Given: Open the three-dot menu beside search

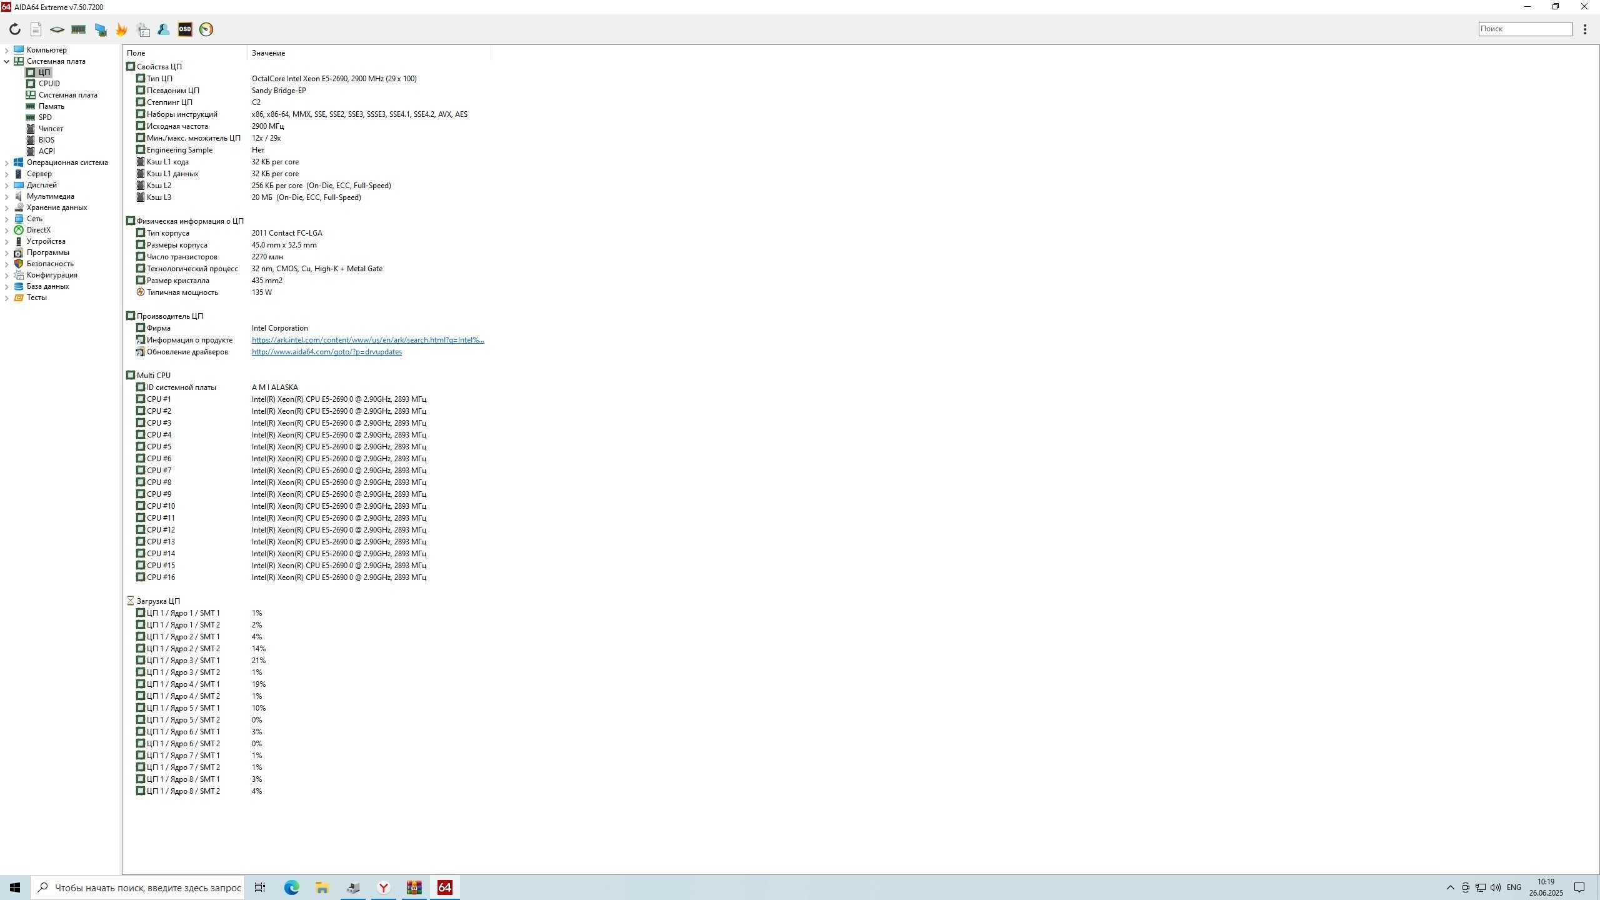Looking at the screenshot, I should (1585, 29).
